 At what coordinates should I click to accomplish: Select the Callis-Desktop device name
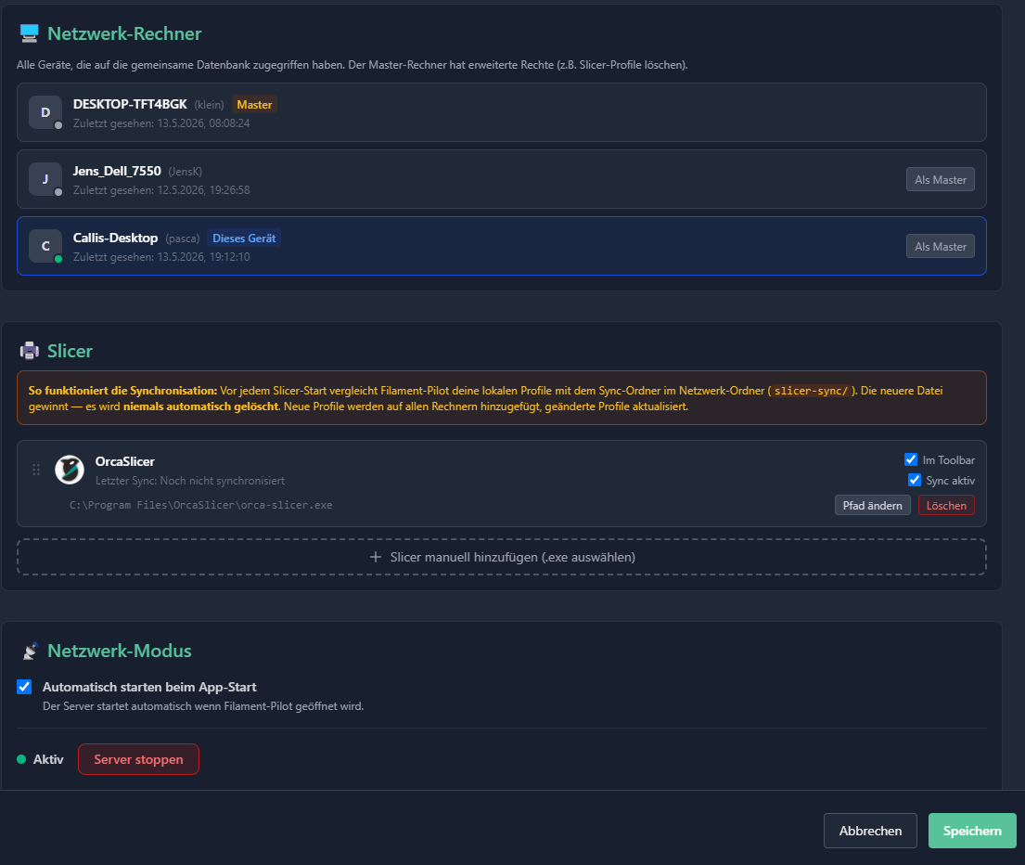tap(116, 238)
